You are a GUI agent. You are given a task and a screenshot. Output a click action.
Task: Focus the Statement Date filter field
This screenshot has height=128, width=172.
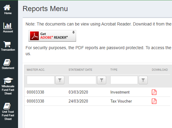point(82,80)
